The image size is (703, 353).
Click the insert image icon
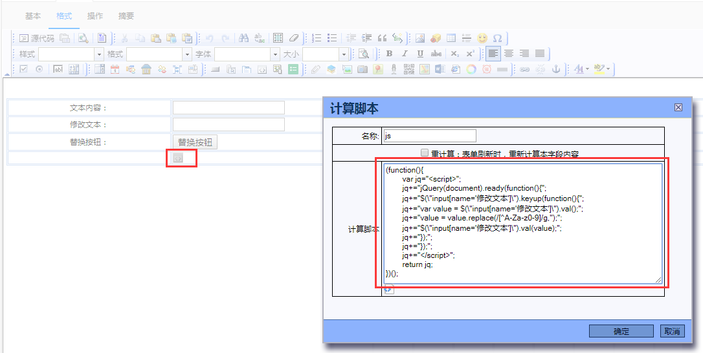click(x=420, y=38)
